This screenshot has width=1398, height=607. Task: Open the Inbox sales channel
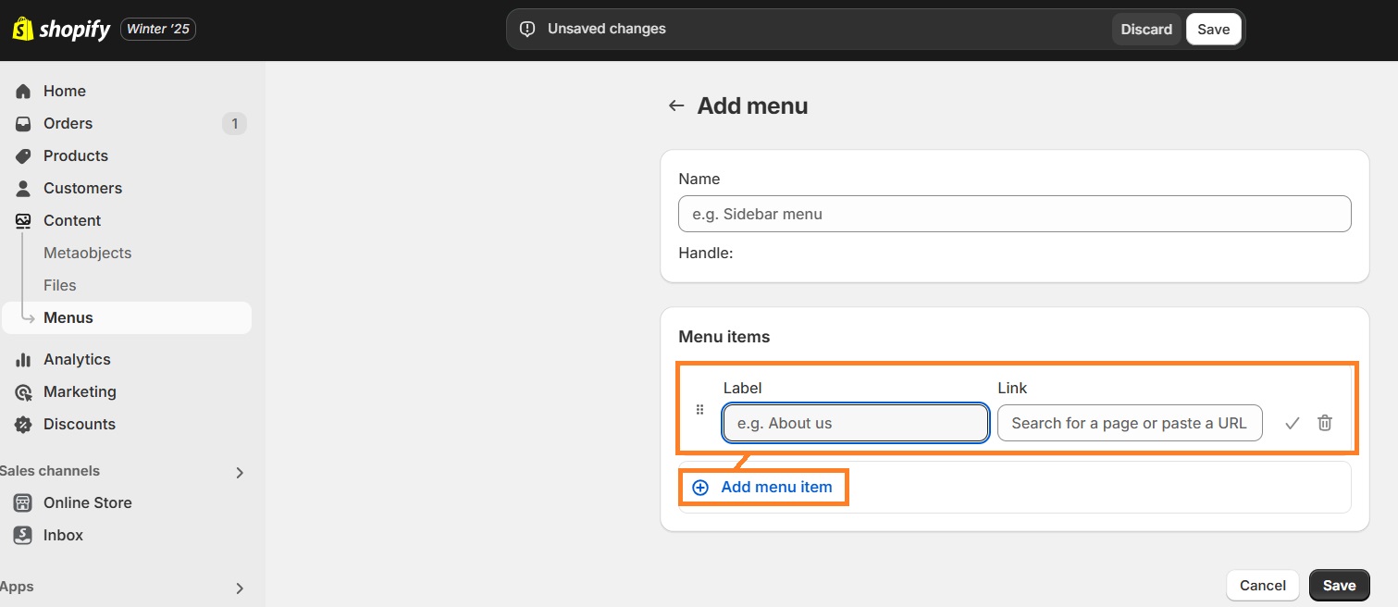pyautogui.click(x=63, y=535)
